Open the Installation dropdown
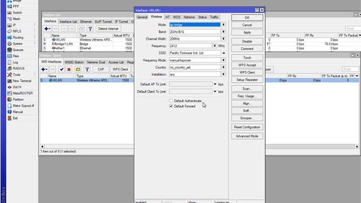The width and height of the screenshot is (361, 203). (223, 74)
